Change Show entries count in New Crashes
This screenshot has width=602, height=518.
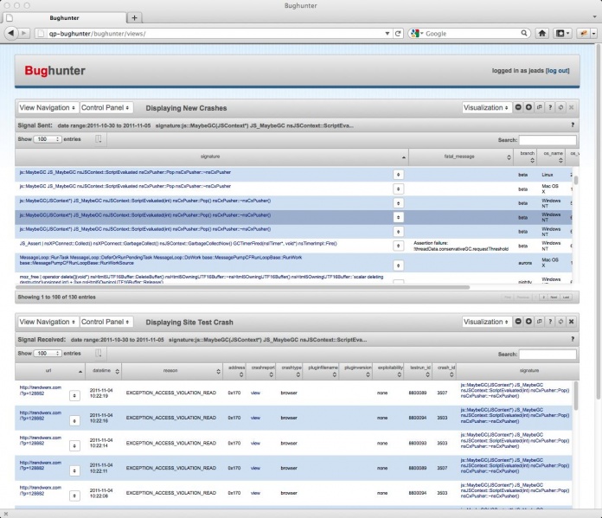tap(48, 139)
